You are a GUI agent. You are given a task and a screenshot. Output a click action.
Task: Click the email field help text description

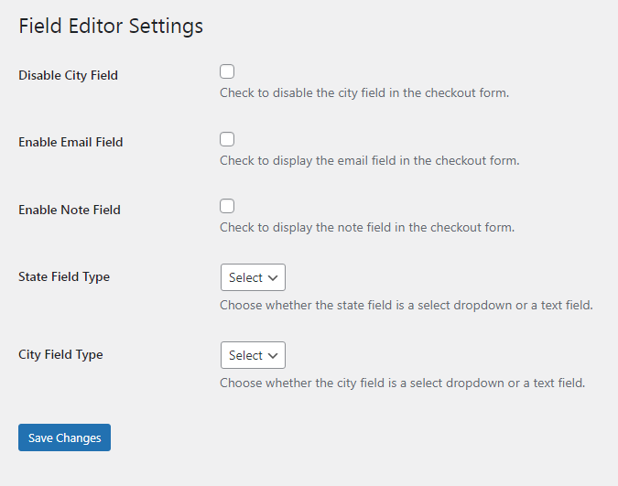(x=369, y=160)
